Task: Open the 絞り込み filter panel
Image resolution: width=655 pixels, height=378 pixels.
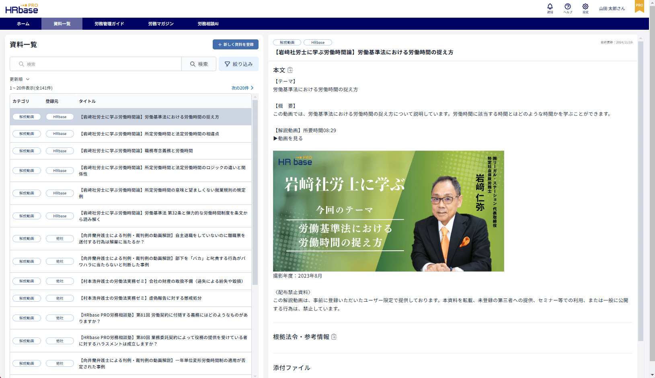Action: [238, 64]
